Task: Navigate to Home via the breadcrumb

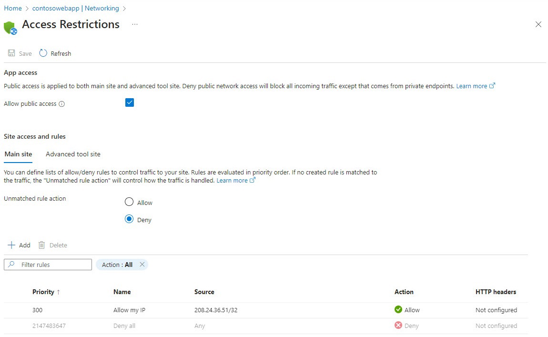Action: click(x=12, y=8)
